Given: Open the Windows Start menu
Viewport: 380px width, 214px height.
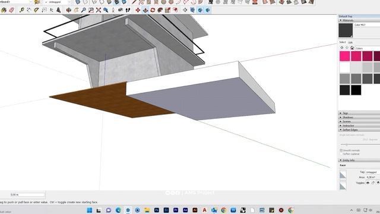Looking at the screenshot, I should (90, 210).
